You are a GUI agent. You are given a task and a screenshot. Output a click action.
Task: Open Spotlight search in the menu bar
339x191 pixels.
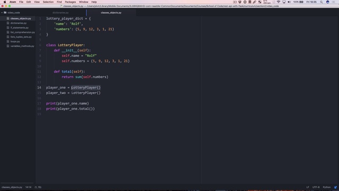click(x=322, y=2)
